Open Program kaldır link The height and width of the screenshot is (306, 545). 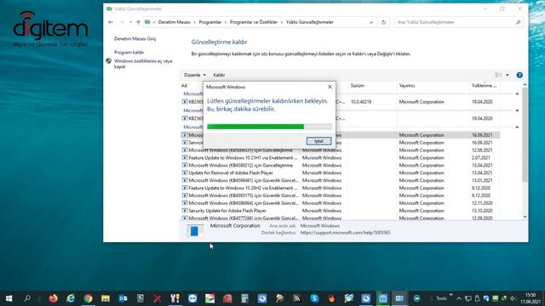tap(129, 53)
